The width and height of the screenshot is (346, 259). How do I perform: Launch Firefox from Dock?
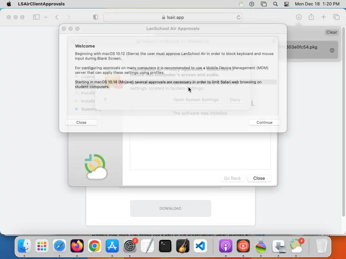(77, 246)
